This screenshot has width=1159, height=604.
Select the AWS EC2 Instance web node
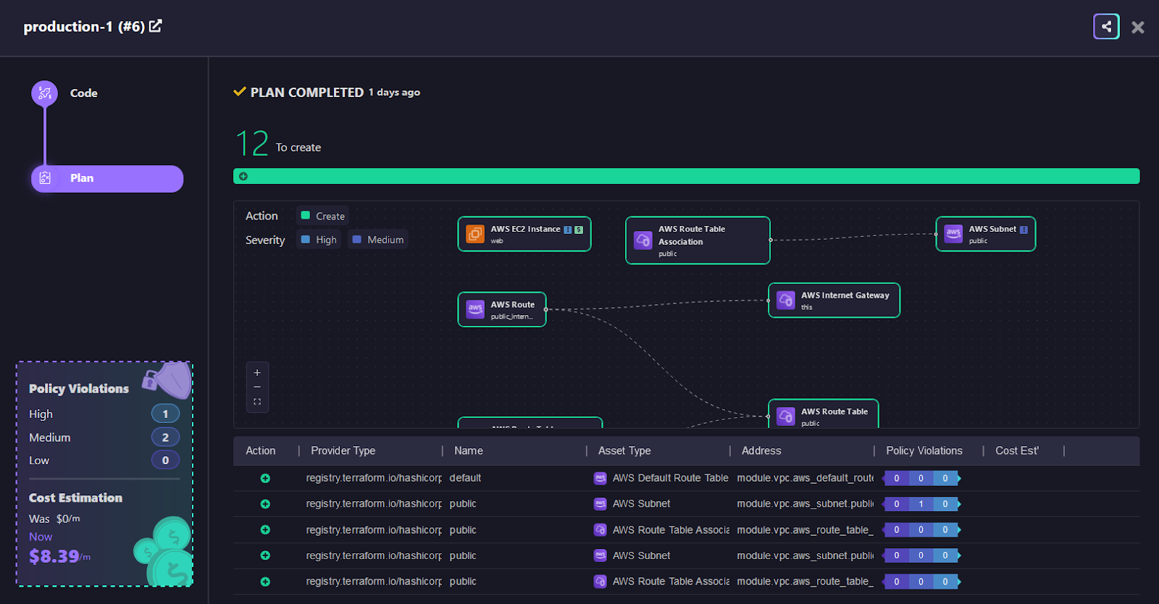(x=524, y=234)
